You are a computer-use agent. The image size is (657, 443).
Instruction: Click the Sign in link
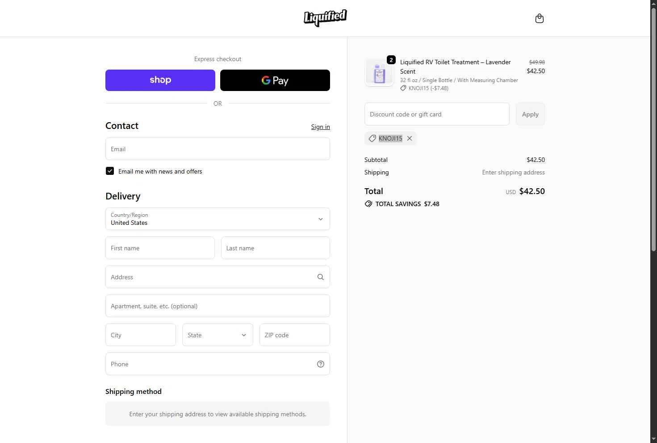click(x=320, y=127)
